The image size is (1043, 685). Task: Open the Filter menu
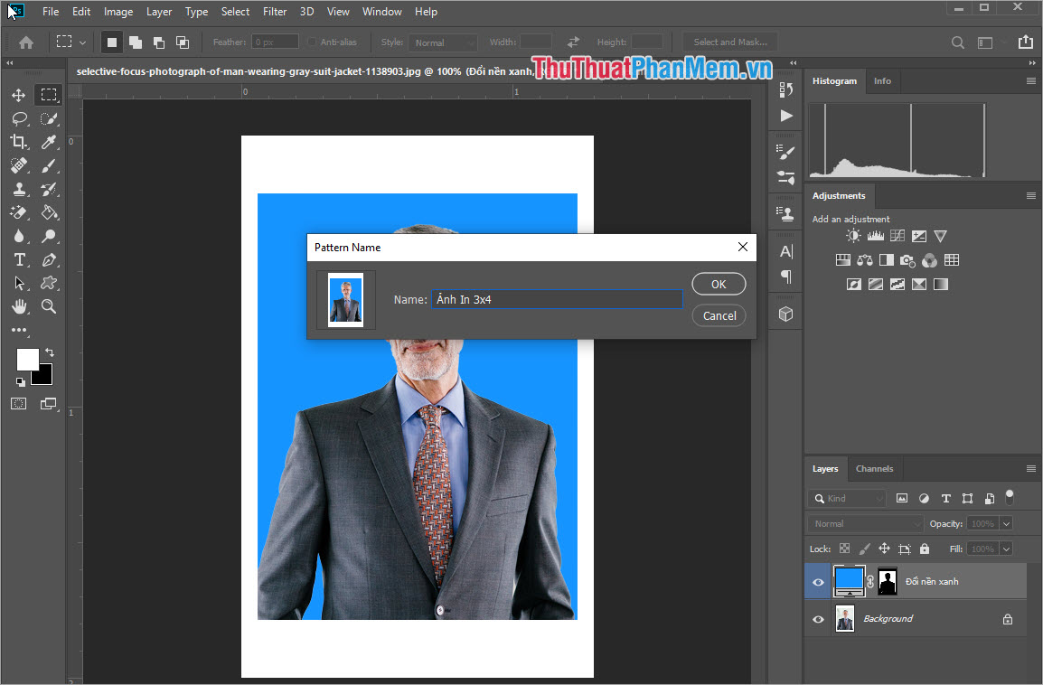click(x=274, y=12)
